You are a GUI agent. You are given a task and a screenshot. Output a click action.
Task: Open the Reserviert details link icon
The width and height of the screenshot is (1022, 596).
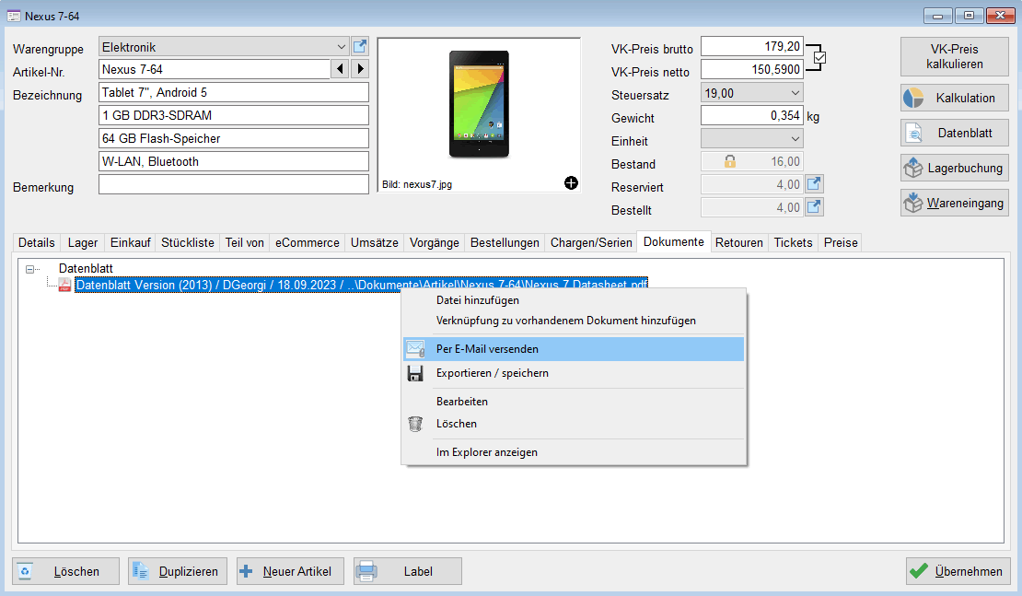click(x=814, y=184)
